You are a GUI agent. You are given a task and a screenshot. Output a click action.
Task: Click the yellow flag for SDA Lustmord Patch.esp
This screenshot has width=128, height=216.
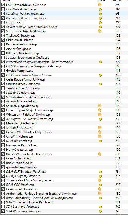[100, 207]
